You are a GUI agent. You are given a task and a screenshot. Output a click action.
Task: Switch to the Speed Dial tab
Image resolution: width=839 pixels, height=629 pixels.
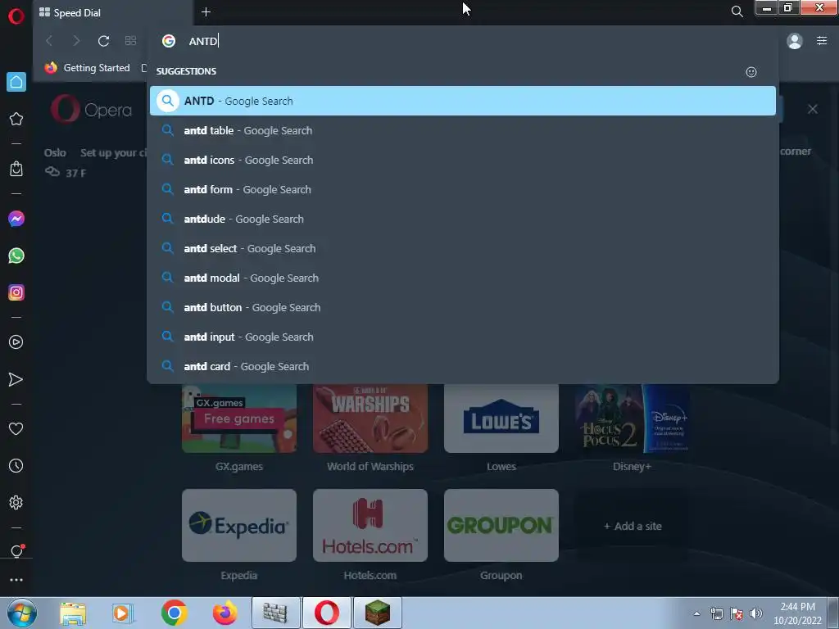click(112, 13)
